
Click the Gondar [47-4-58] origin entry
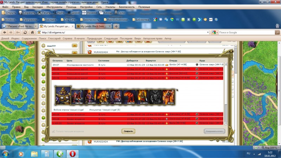(178, 65)
